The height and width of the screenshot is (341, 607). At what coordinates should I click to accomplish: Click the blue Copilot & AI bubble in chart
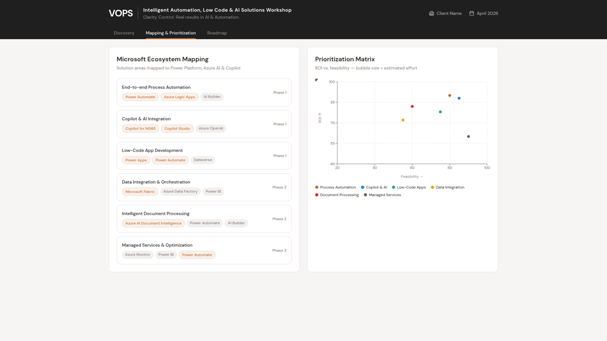(x=459, y=99)
